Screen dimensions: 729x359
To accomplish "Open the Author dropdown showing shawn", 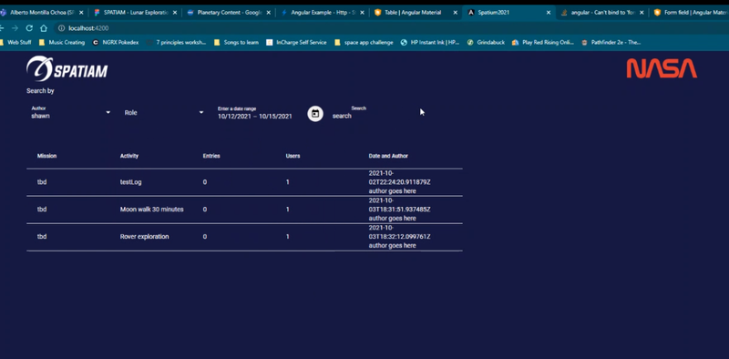I will (71, 113).
